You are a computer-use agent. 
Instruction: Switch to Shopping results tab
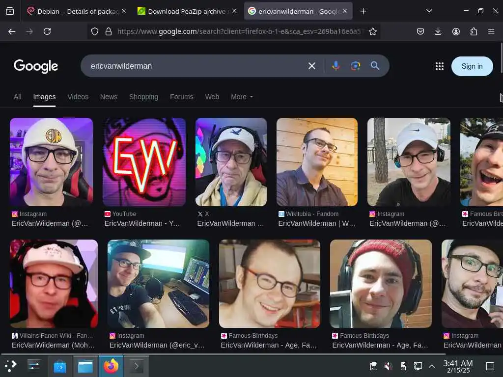point(144,97)
